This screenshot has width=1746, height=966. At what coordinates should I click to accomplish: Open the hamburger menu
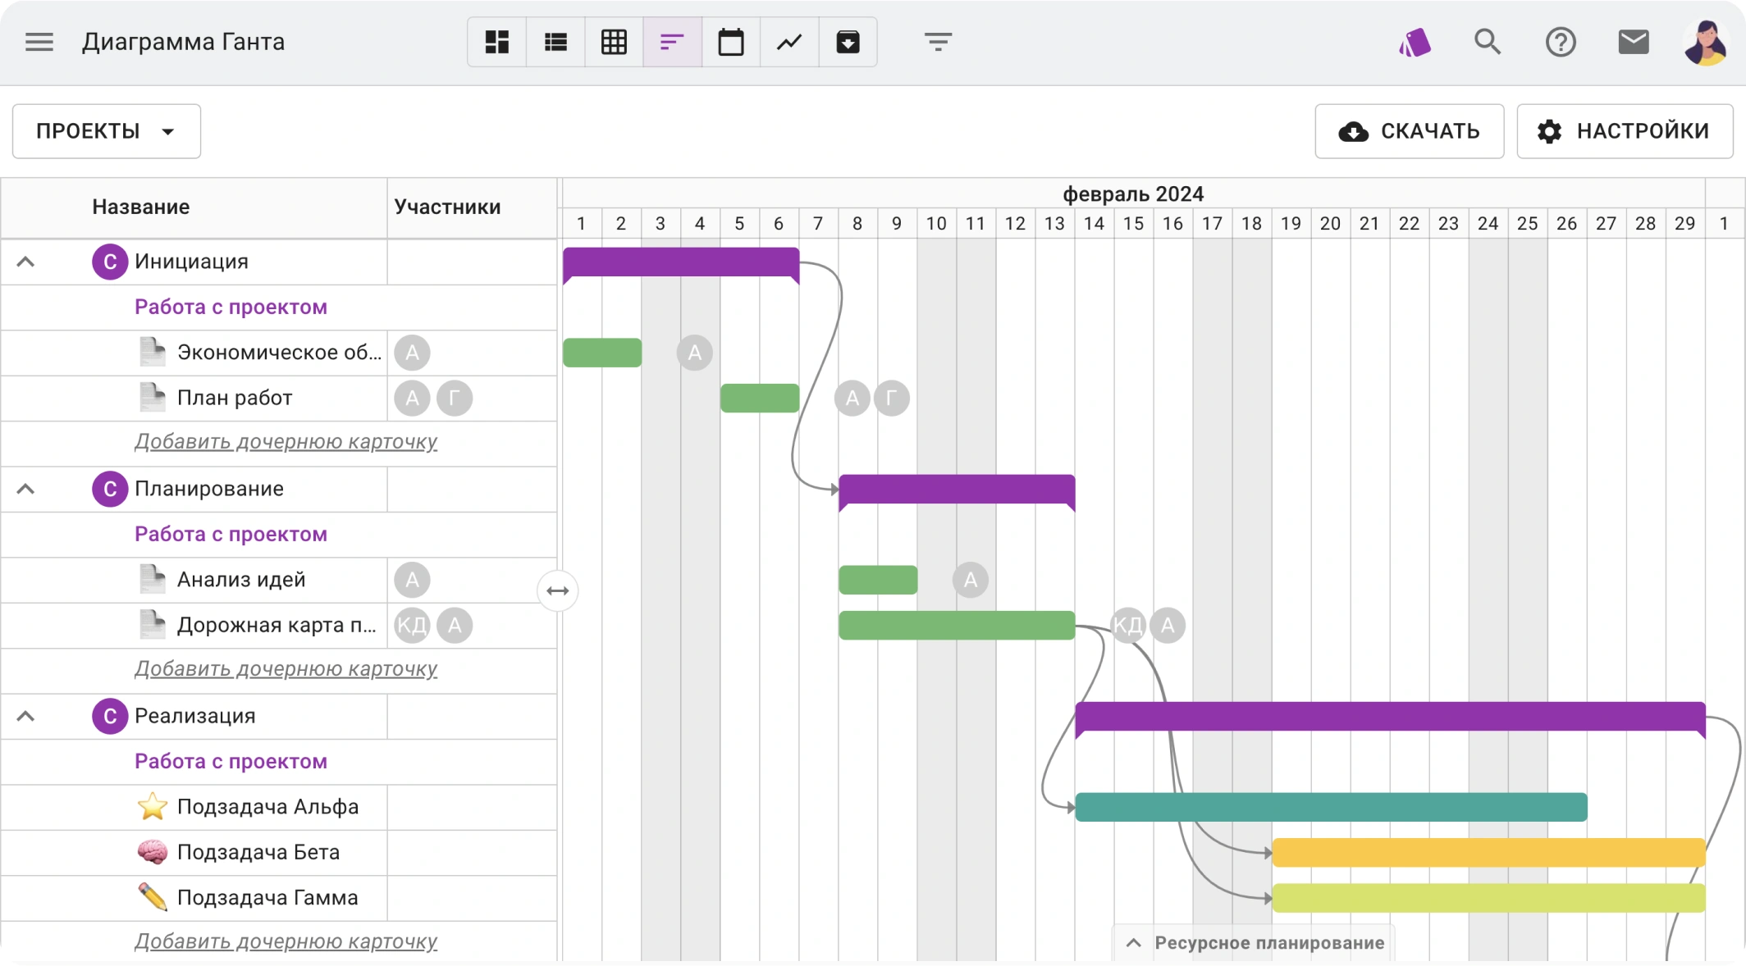(39, 42)
